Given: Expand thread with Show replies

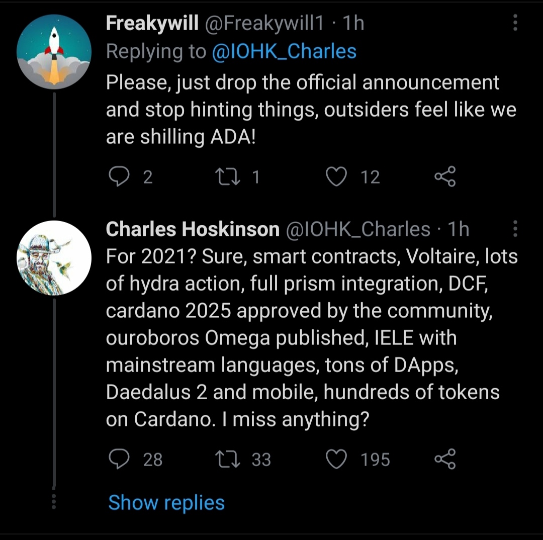Looking at the screenshot, I should [166, 503].
